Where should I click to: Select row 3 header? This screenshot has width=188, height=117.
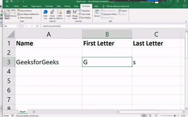pos(9,62)
